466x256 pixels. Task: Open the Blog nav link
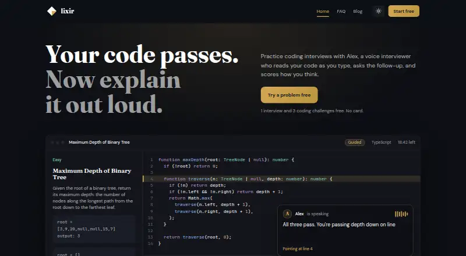click(x=358, y=11)
